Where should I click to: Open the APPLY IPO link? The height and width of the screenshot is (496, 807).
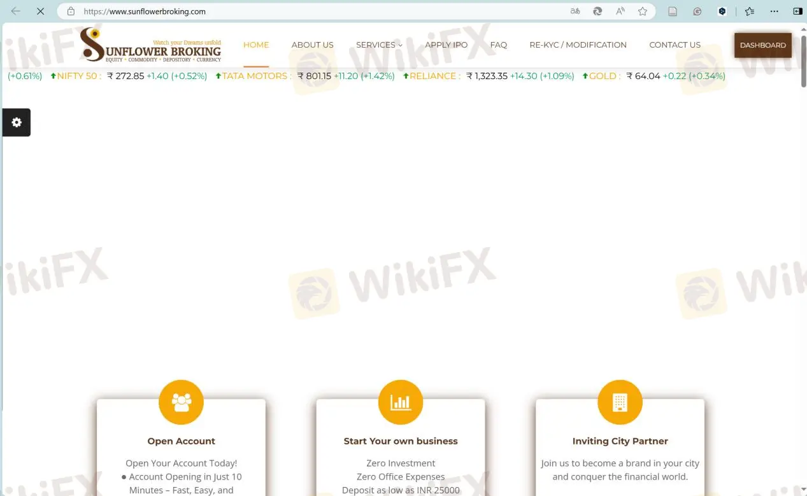tap(446, 45)
